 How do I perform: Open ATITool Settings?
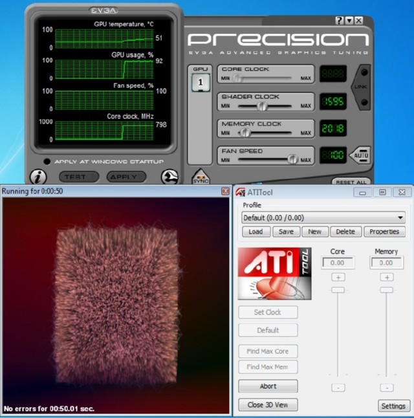(x=394, y=406)
